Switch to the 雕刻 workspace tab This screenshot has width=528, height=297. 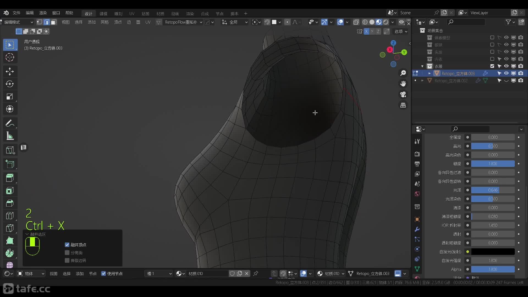(118, 13)
